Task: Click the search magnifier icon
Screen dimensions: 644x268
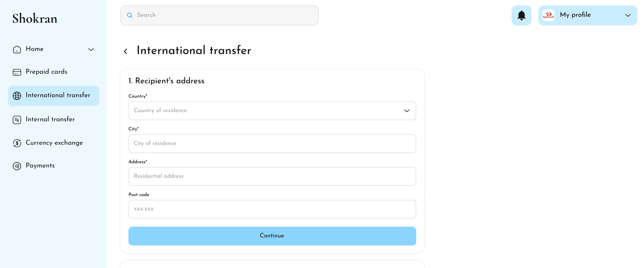Action: [x=130, y=15]
